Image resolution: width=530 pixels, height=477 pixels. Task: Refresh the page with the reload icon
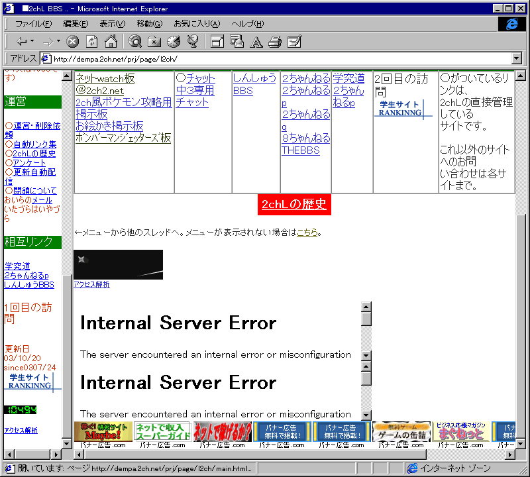(x=91, y=42)
